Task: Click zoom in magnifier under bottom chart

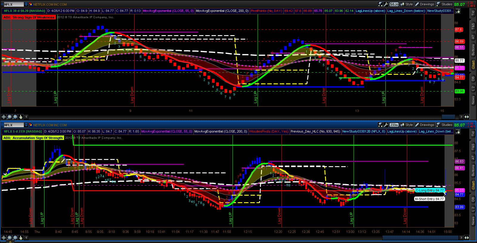Action: click(x=10, y=238)
